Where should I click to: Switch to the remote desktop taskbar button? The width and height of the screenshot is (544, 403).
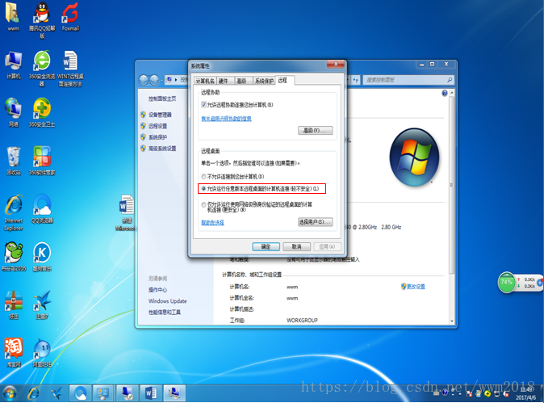point(127,393)
